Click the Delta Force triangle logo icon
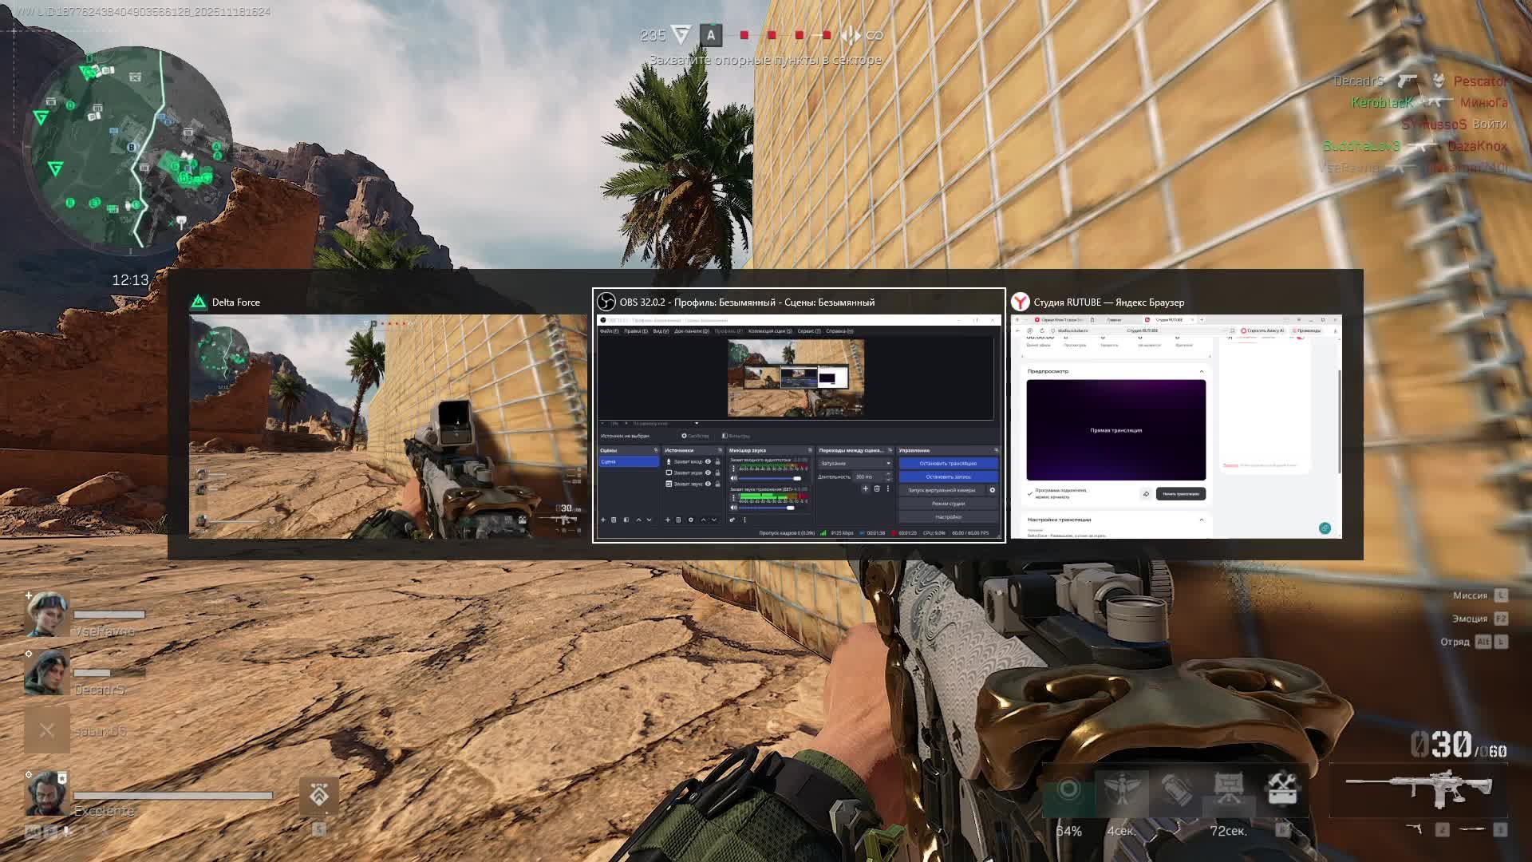The image size is (1532, 862). (198, 302)
